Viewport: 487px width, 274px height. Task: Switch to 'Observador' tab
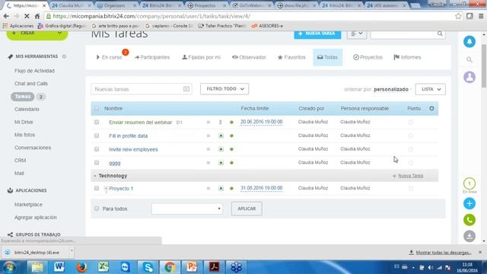point(249,57)
